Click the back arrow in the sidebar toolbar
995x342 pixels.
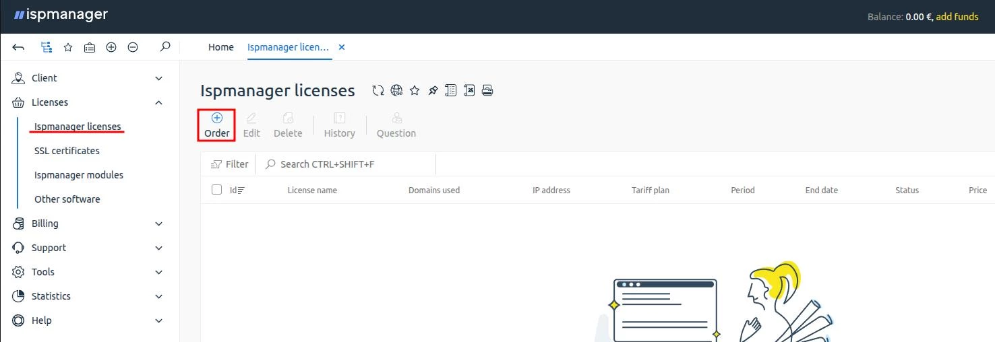point(19,47)
